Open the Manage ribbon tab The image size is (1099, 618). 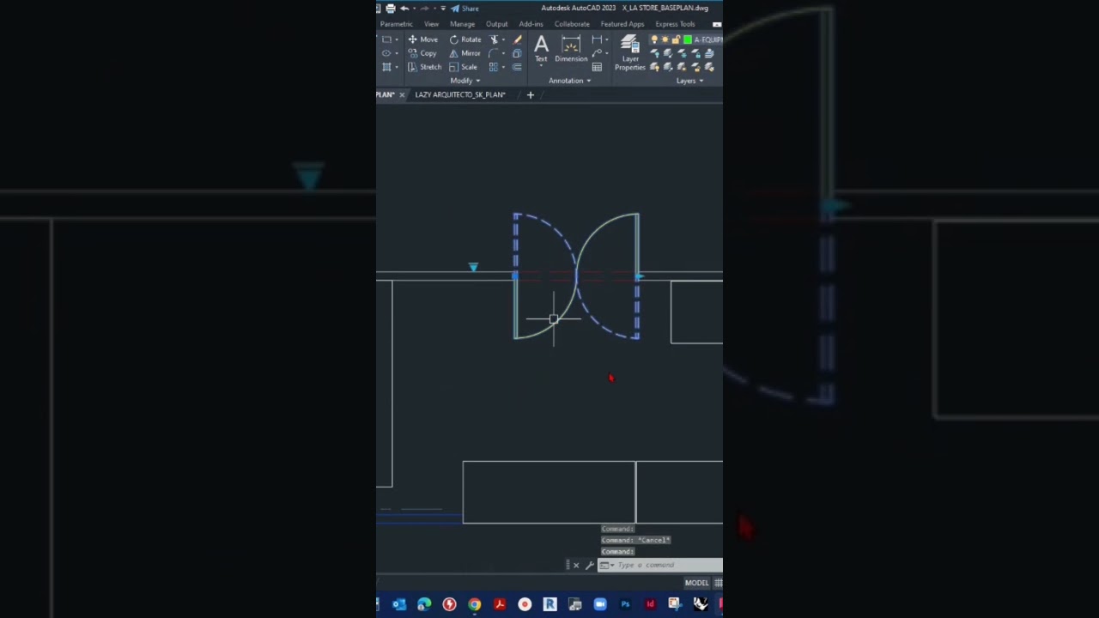462,24
